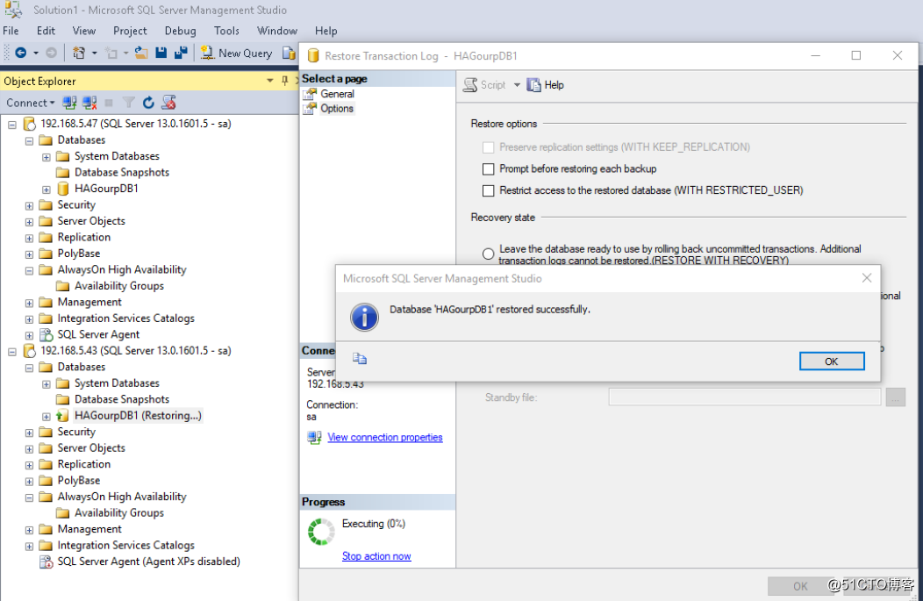Select Availability Groups under 192.168.5.47
This screenshot has height=601, width=923.
click(x=119, y=286)
